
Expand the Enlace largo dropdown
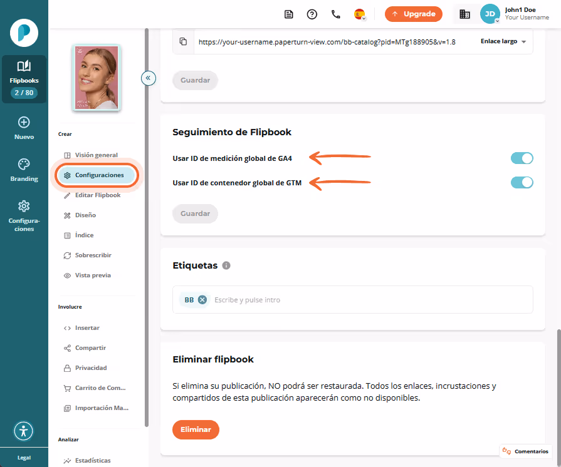click(503, 41)
